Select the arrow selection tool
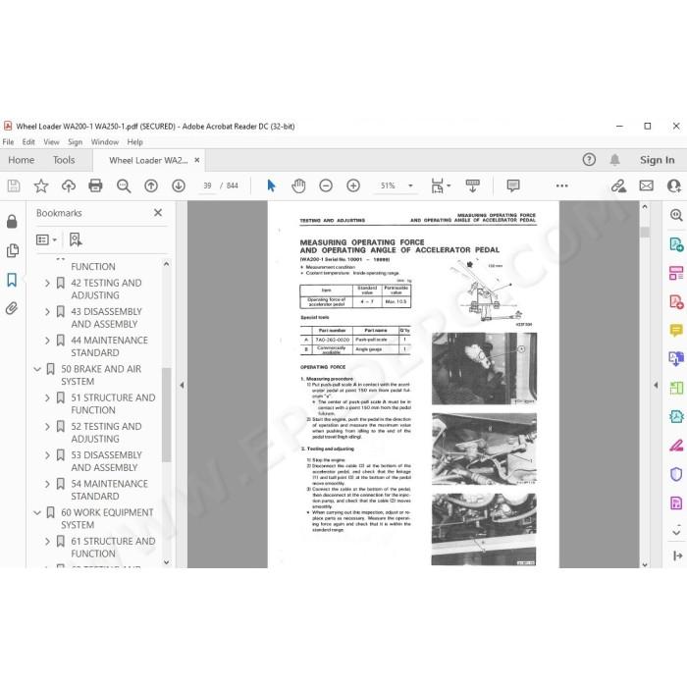687x687 pixels. point(271,185)
